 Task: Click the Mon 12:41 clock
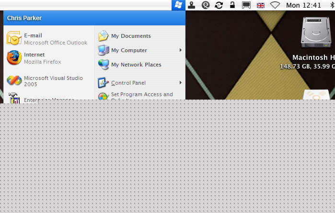(x=303, y=5)
